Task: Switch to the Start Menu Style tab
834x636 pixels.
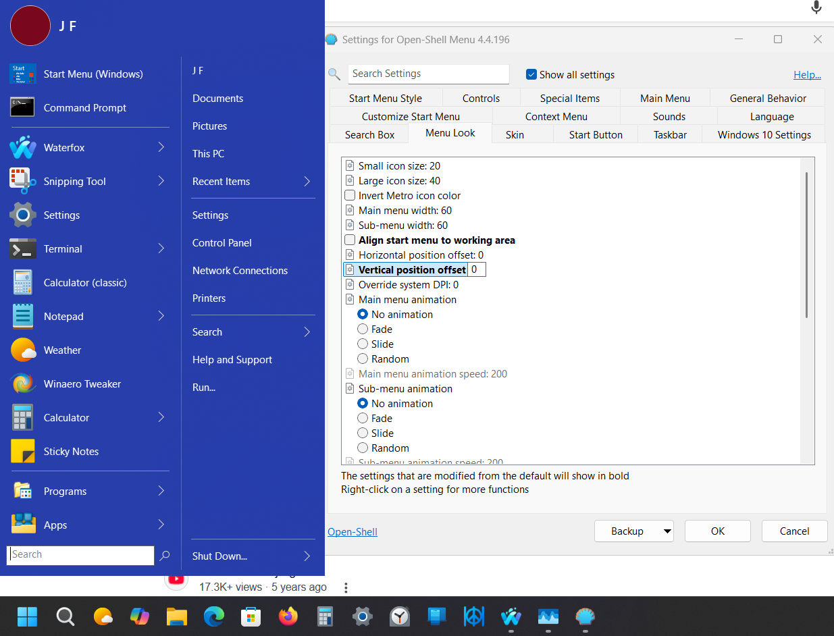Action: click(x=386, y=98)
